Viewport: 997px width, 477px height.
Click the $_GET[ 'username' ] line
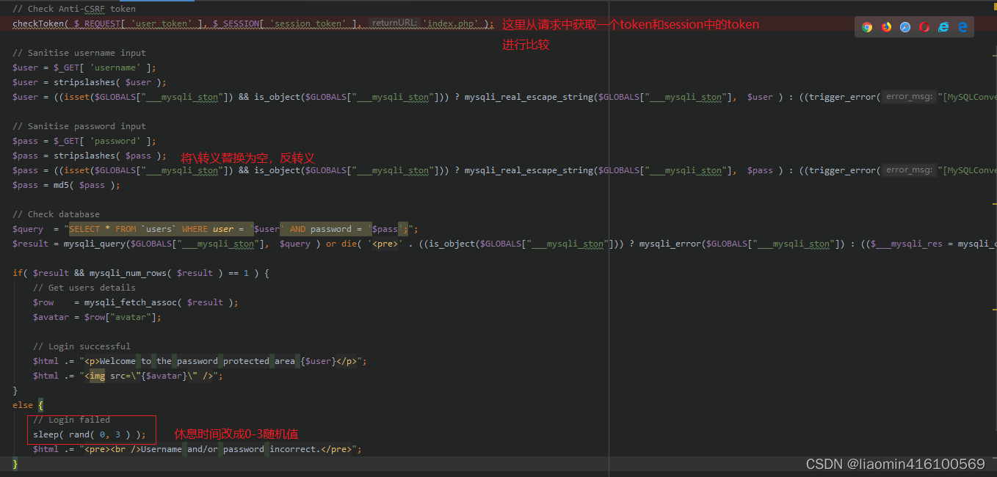click(84, 68)
